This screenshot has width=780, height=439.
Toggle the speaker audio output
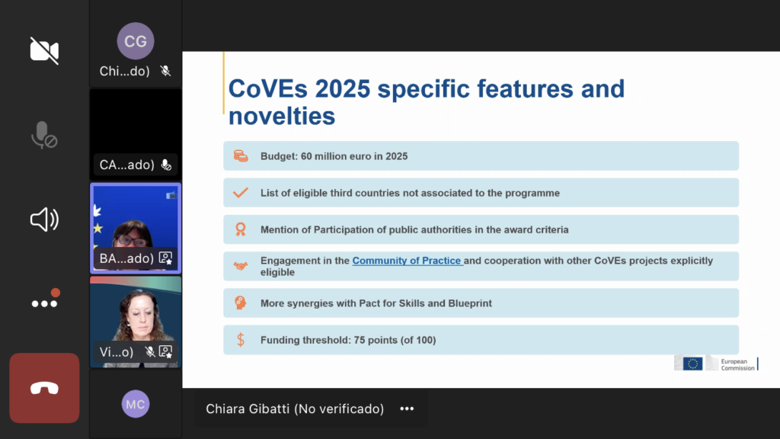tap(44, 220)
